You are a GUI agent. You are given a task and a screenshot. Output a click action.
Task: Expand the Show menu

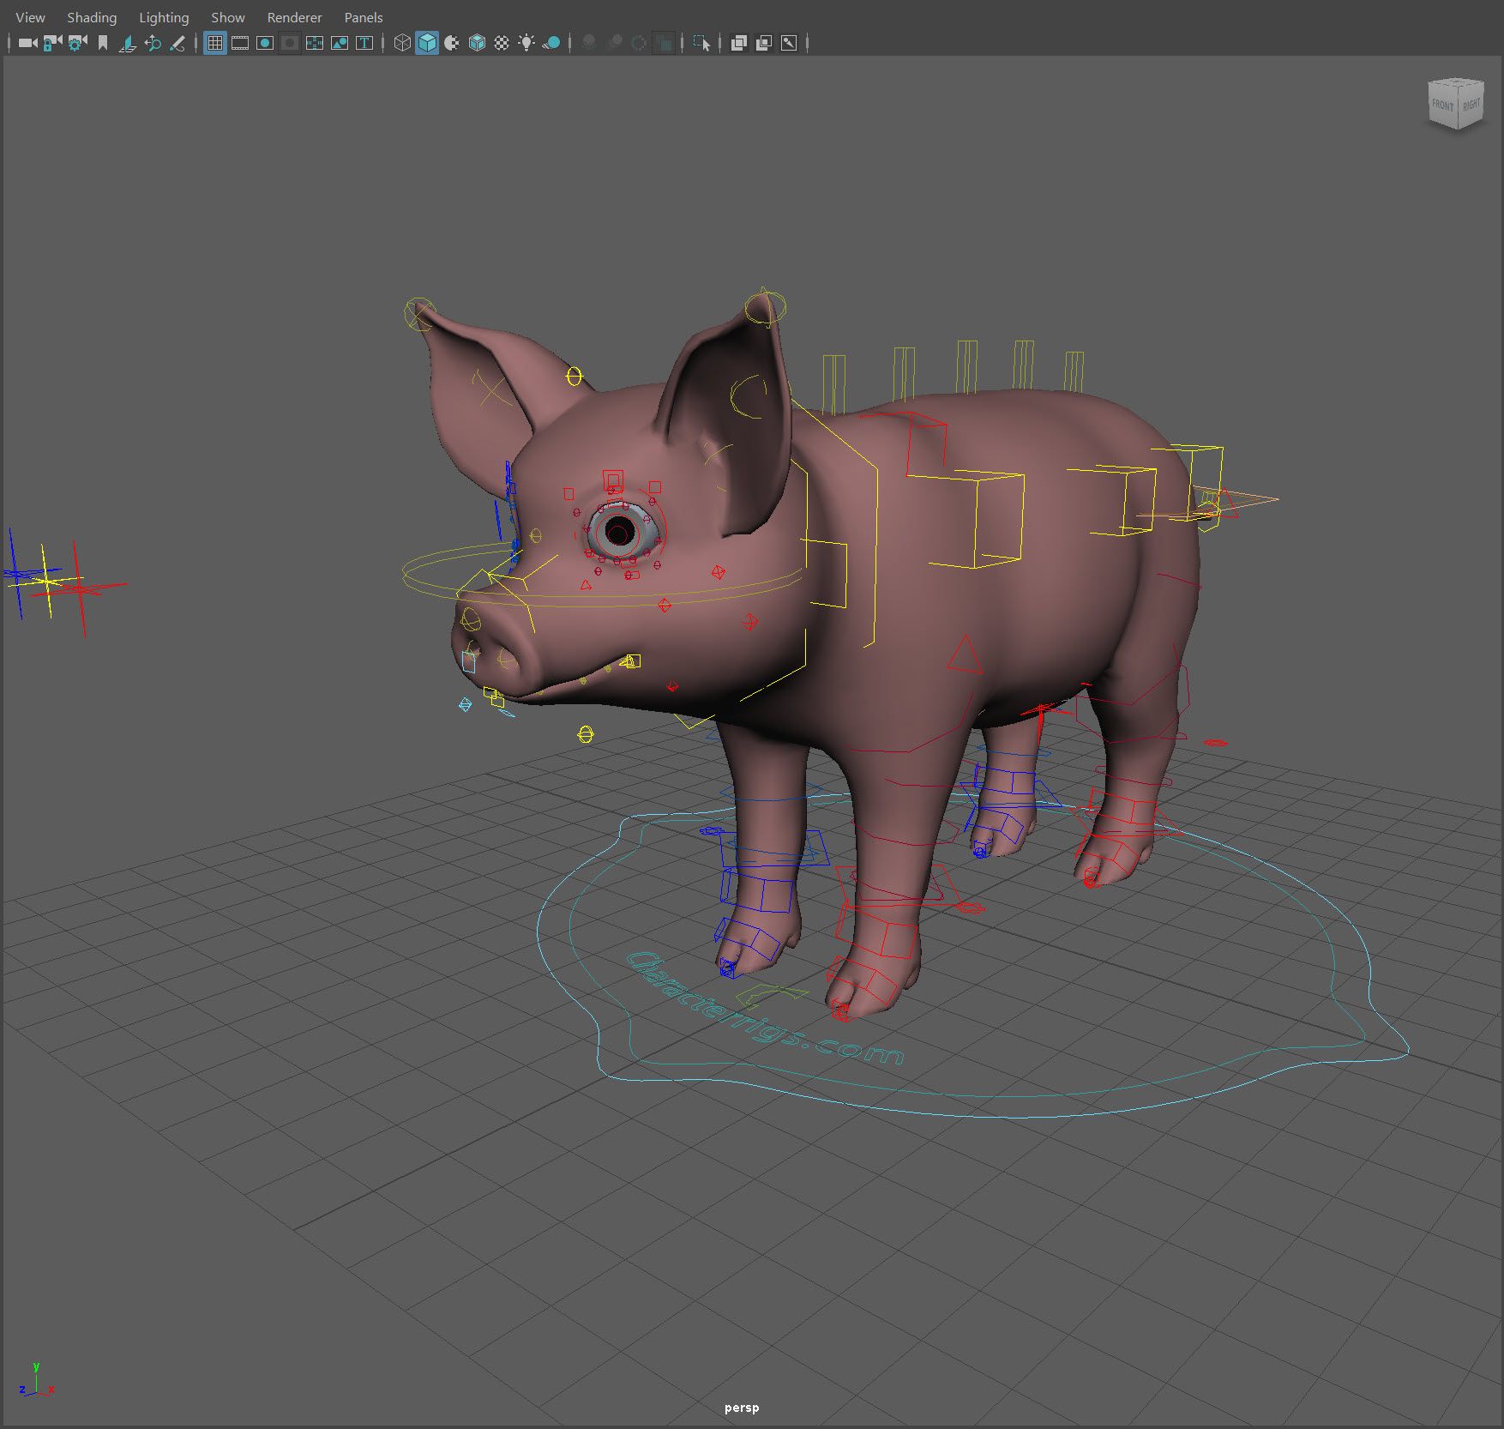pyautogui.click(x=228, y=17)
